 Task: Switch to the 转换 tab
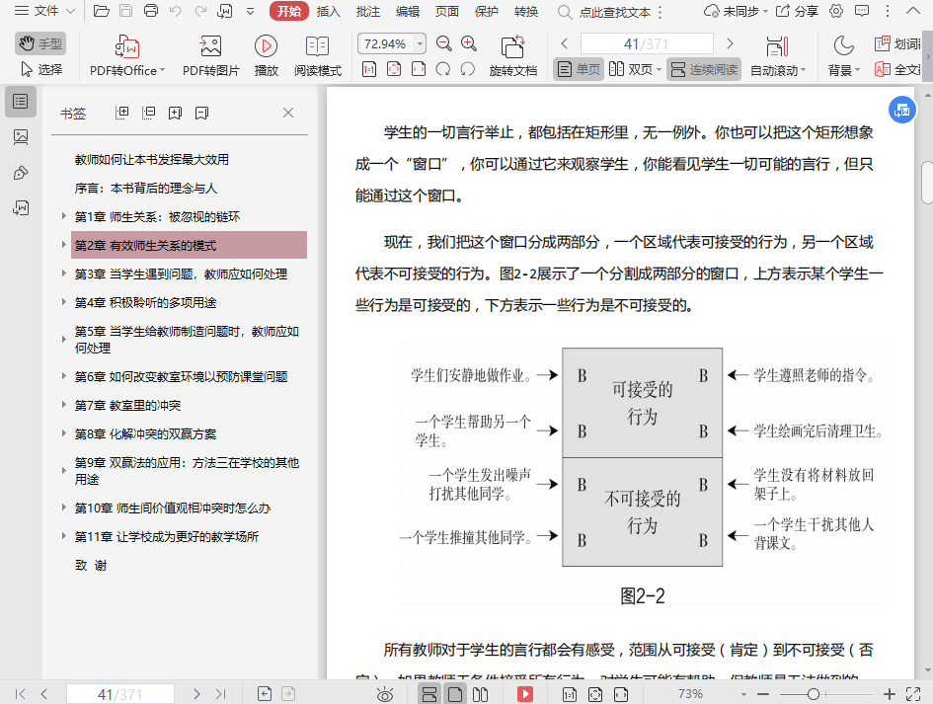(x=526, y=11)
